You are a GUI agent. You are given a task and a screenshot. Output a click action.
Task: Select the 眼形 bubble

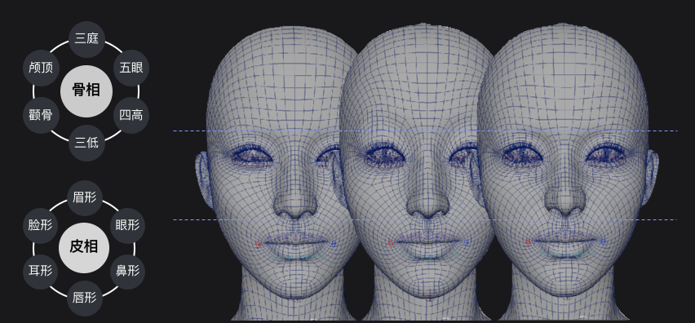click(127, 225)
